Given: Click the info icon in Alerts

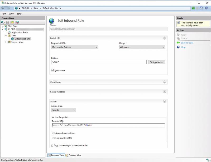Looking at the screenshot, I should coord(179,23).
